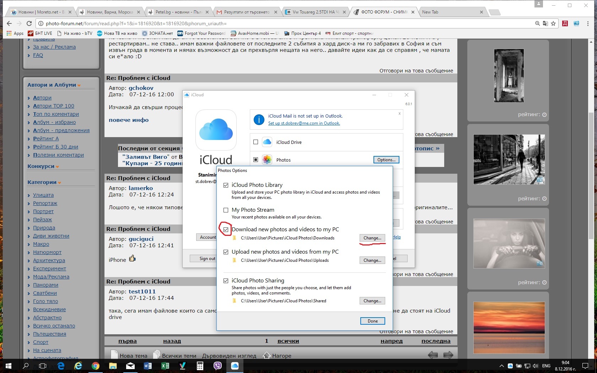Click the translate page icon in address bar

click(x=545, y=23)
